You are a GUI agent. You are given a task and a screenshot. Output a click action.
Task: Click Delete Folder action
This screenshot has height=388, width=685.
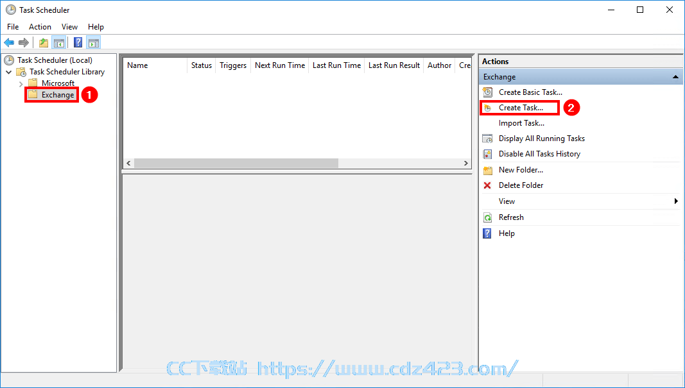(521, 185)
